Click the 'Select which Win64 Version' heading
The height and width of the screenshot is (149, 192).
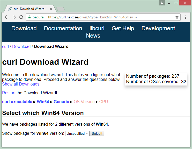click(x=43, y=113)
